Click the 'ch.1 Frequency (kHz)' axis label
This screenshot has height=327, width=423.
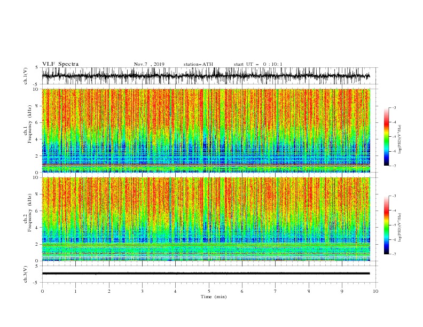(28, 124)
